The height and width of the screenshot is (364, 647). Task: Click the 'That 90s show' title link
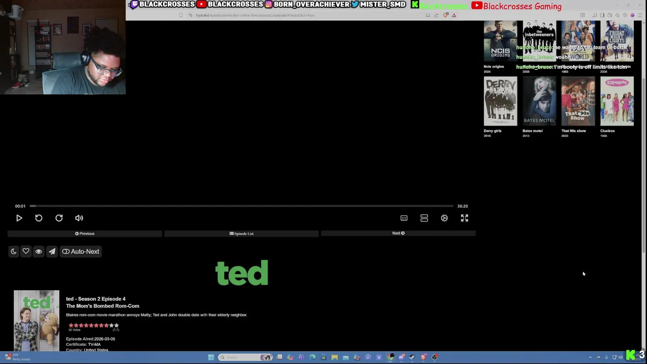573,131
